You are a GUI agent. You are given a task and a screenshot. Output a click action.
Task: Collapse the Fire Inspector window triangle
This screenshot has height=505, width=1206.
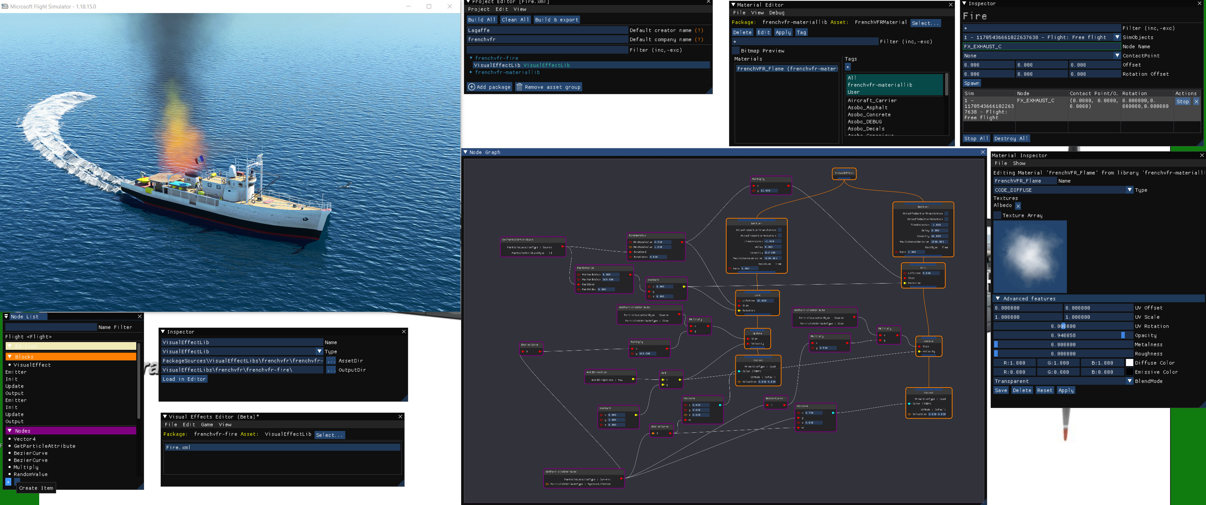click(x=964, y=3)
